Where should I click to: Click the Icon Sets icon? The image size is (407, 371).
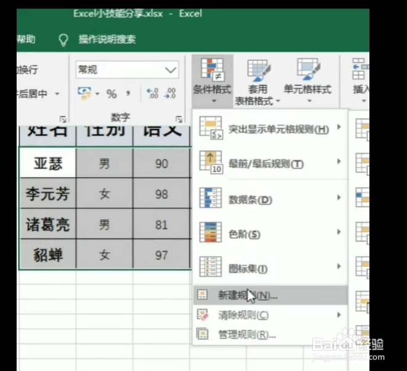pyautogui.click(x=211, y=266)
